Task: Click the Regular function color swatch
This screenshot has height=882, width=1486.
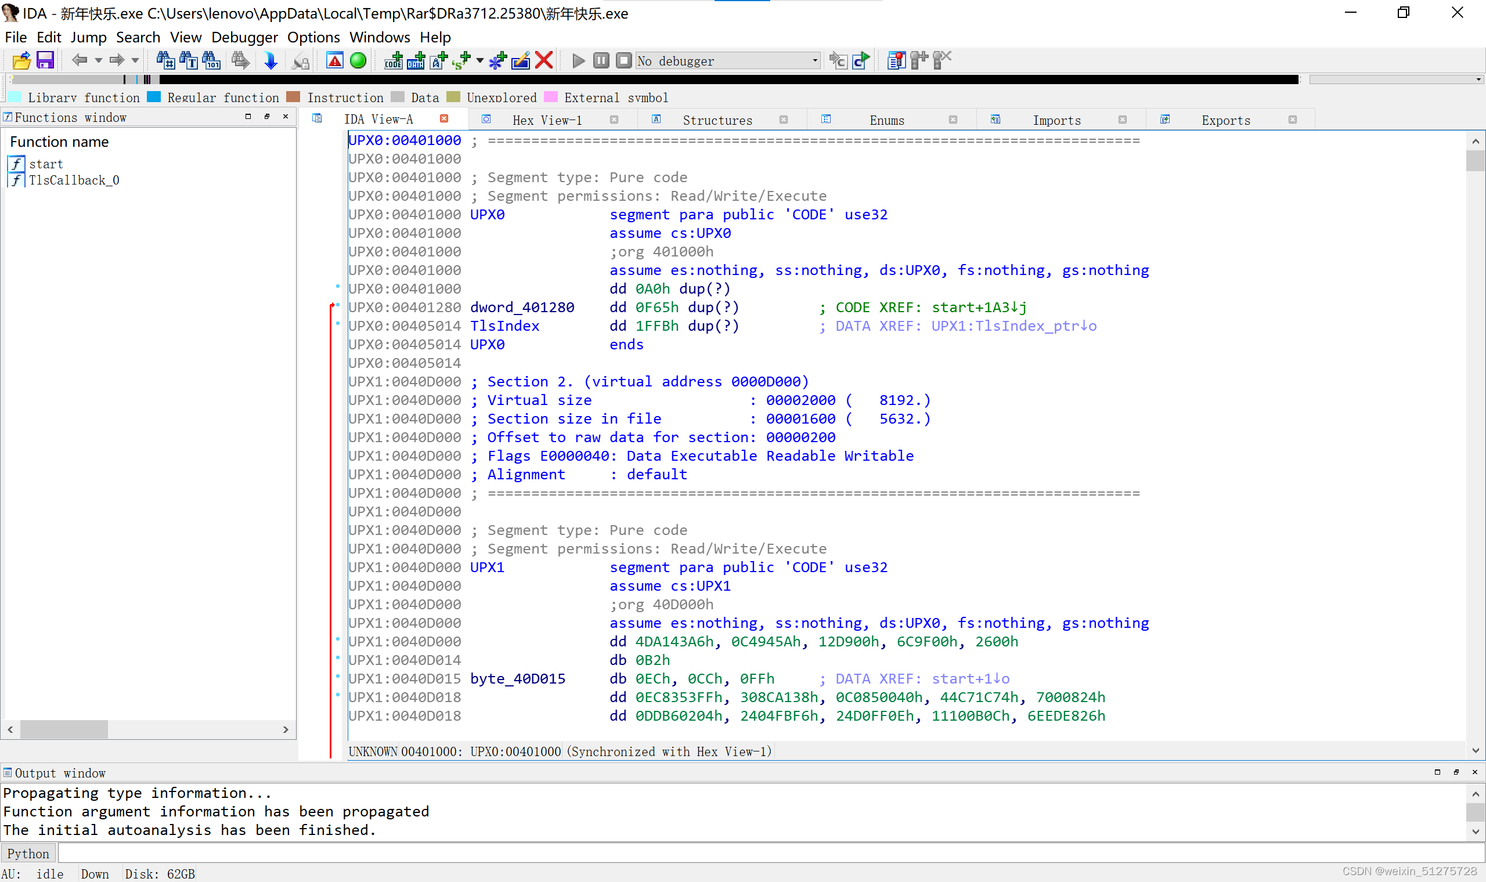Action: click(154, 97)
